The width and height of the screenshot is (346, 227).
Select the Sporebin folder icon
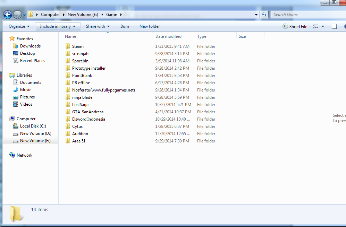68,61
